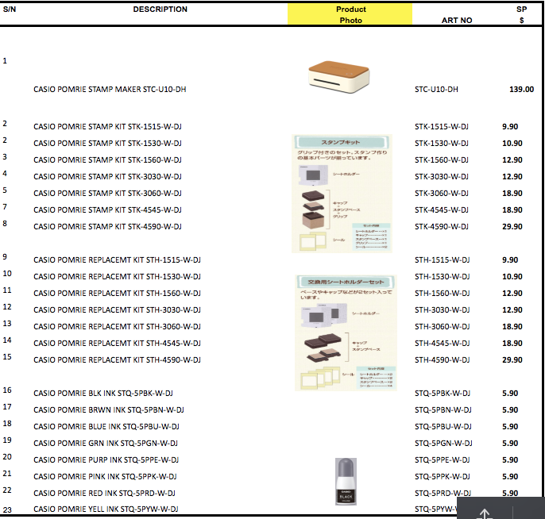
Task: Click art number cell STK-1530-W-DJ
Action: pyautogui.click(x=442, y=143)
